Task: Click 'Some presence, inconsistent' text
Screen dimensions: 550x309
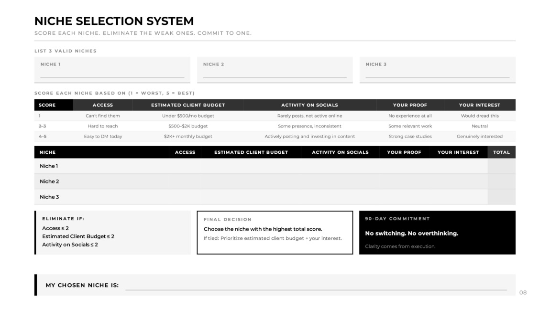Action: 310,126
